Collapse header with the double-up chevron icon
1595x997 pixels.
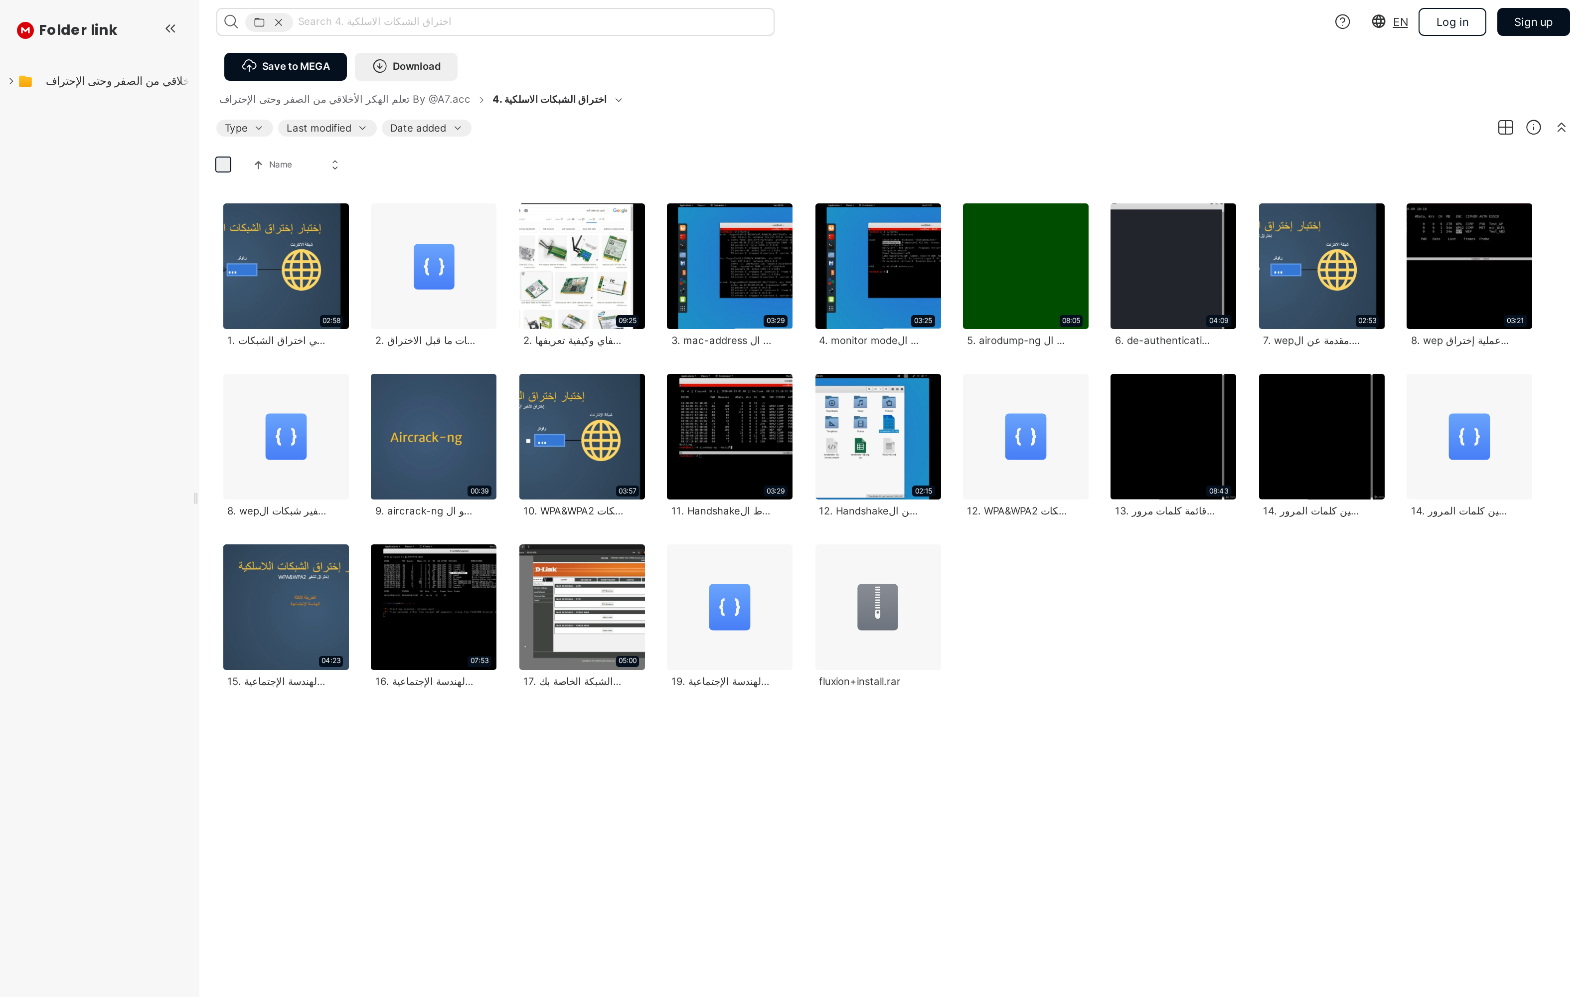pyautogui.click(x=1561, y=127)
